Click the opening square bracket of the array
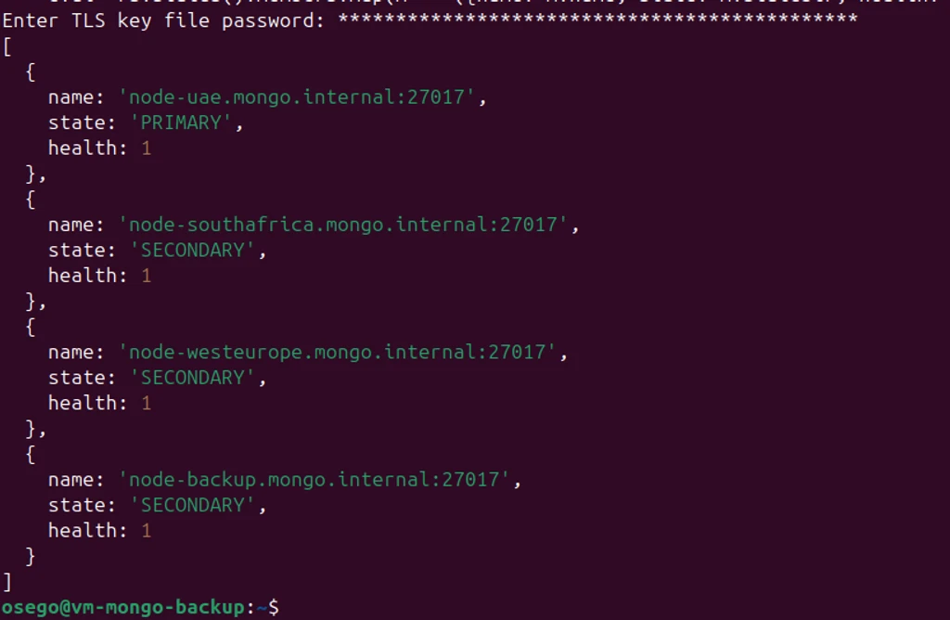The height and width of the screenshot is (620, 950). coord(7,46)
